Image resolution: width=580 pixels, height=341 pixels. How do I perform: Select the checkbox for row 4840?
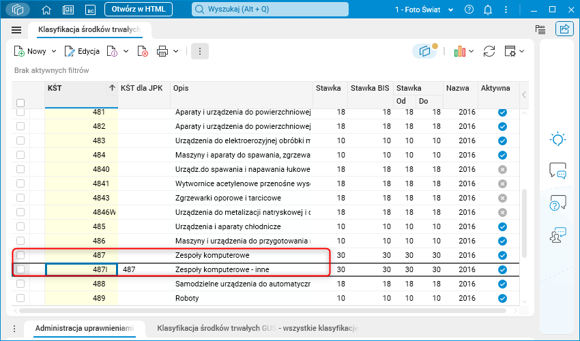(20, 169)
